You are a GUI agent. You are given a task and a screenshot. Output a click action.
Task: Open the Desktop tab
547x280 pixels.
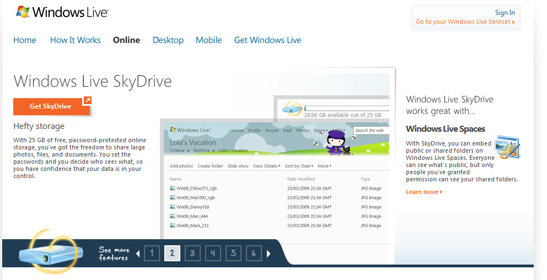click(168, 40)
